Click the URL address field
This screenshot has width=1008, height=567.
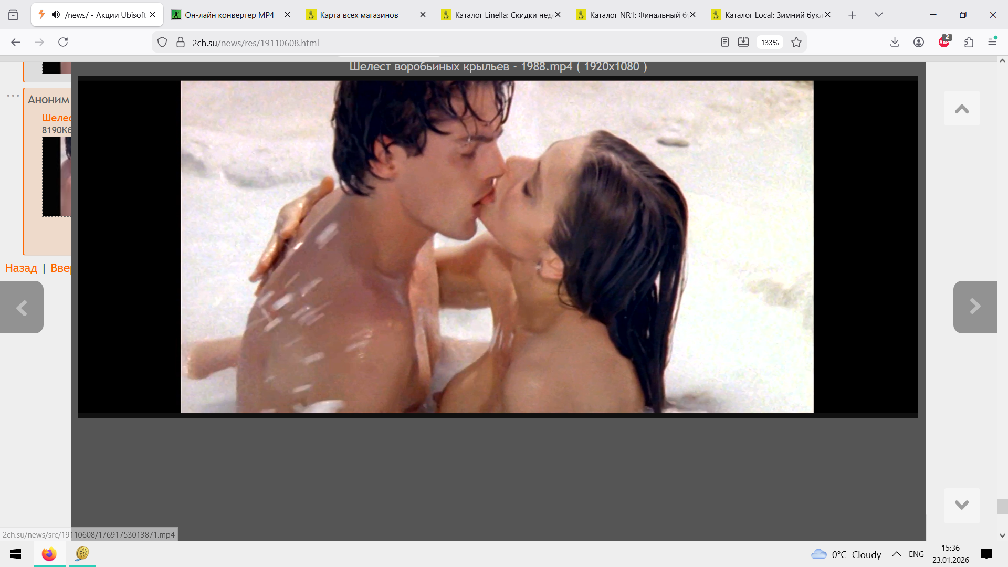click(x=420, y=43)
